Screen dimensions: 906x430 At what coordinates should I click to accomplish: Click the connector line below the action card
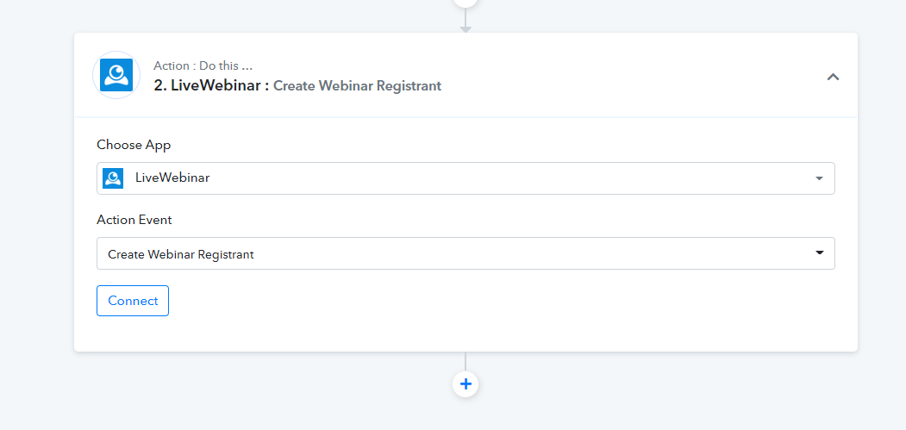(465, 361)
